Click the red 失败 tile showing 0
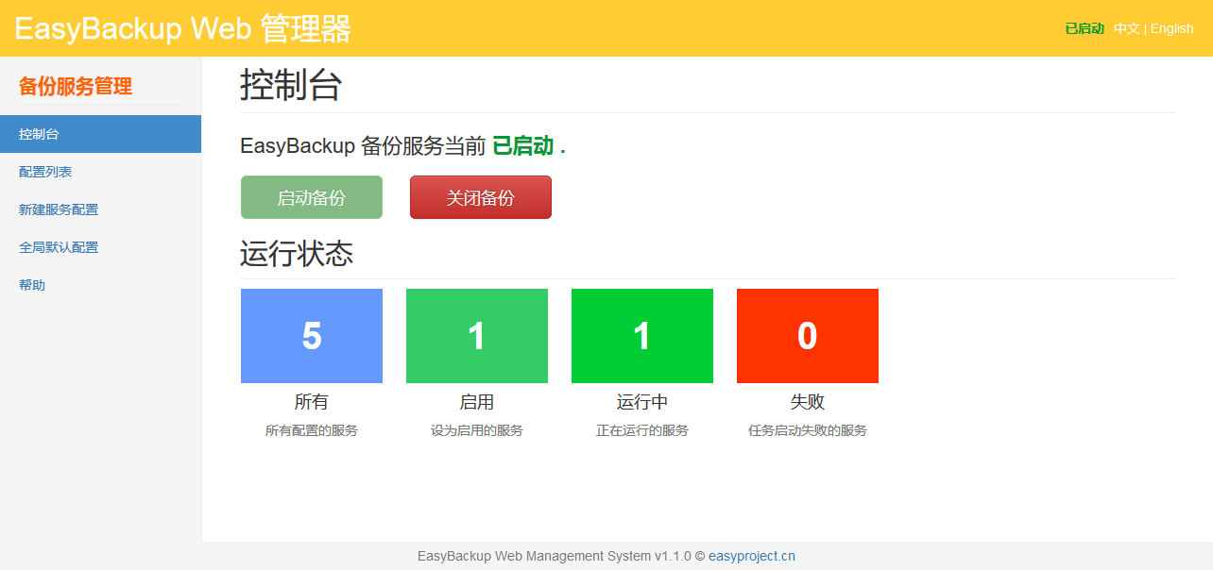 (808, 336)
